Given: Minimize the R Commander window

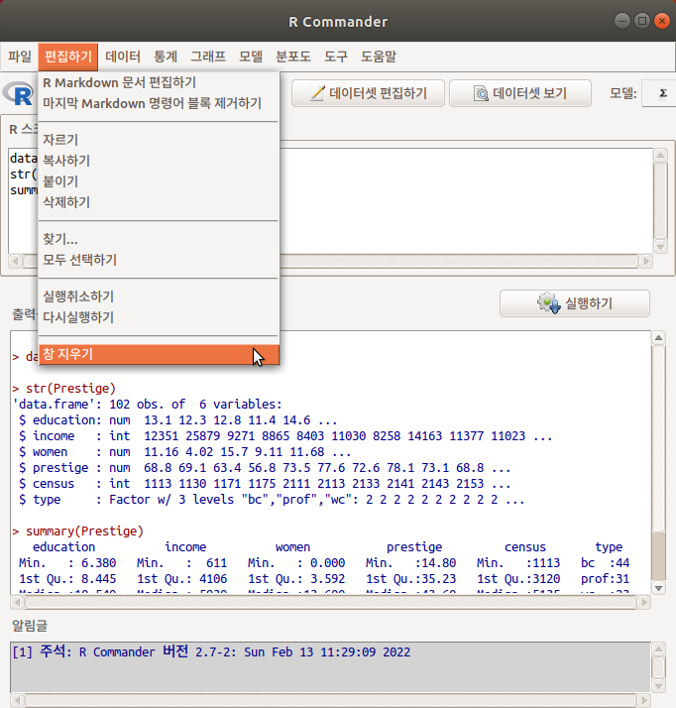Looking at the screenshot, I should click(622, 21).
